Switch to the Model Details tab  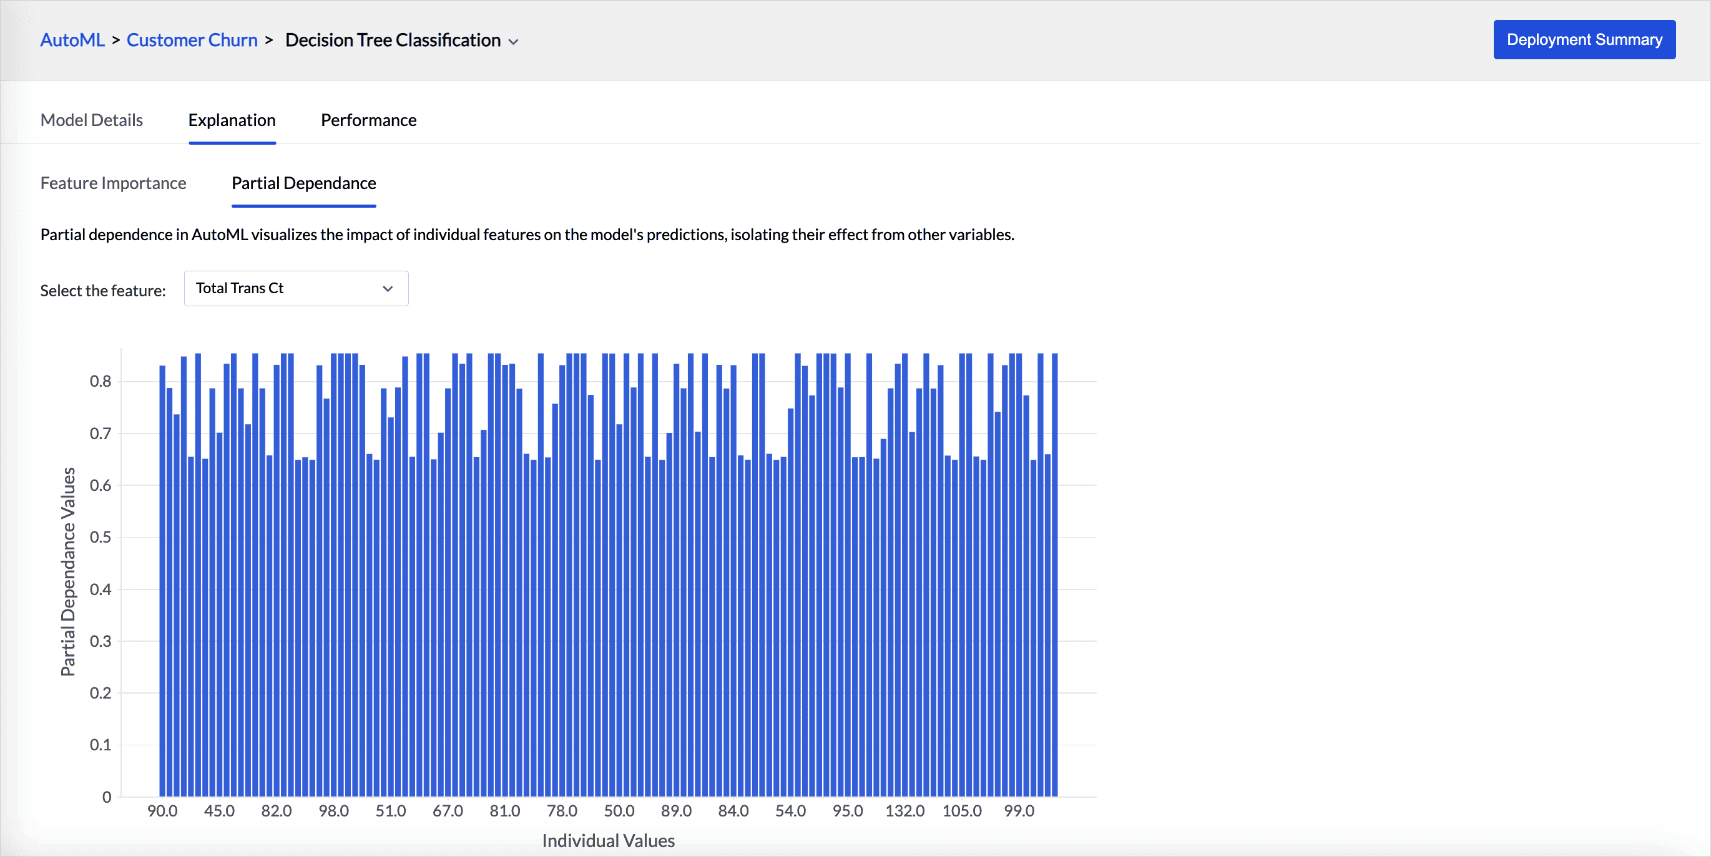(x=92, y=120)
